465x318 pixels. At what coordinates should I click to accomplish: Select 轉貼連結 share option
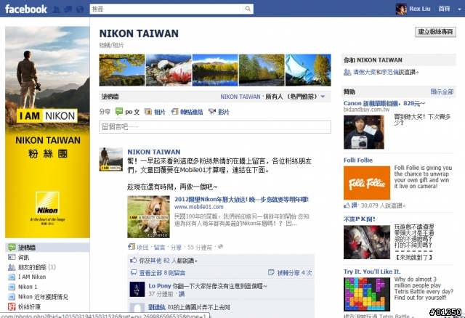coord(187,112)
